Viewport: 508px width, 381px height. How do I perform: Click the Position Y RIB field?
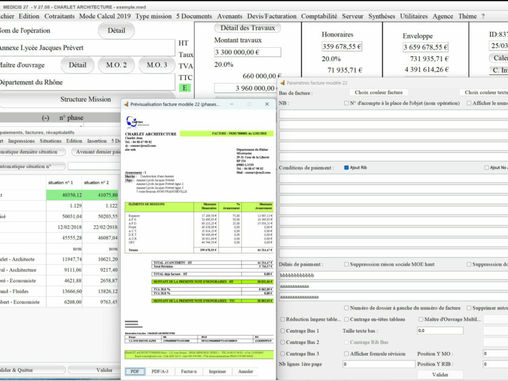[495, 364]
